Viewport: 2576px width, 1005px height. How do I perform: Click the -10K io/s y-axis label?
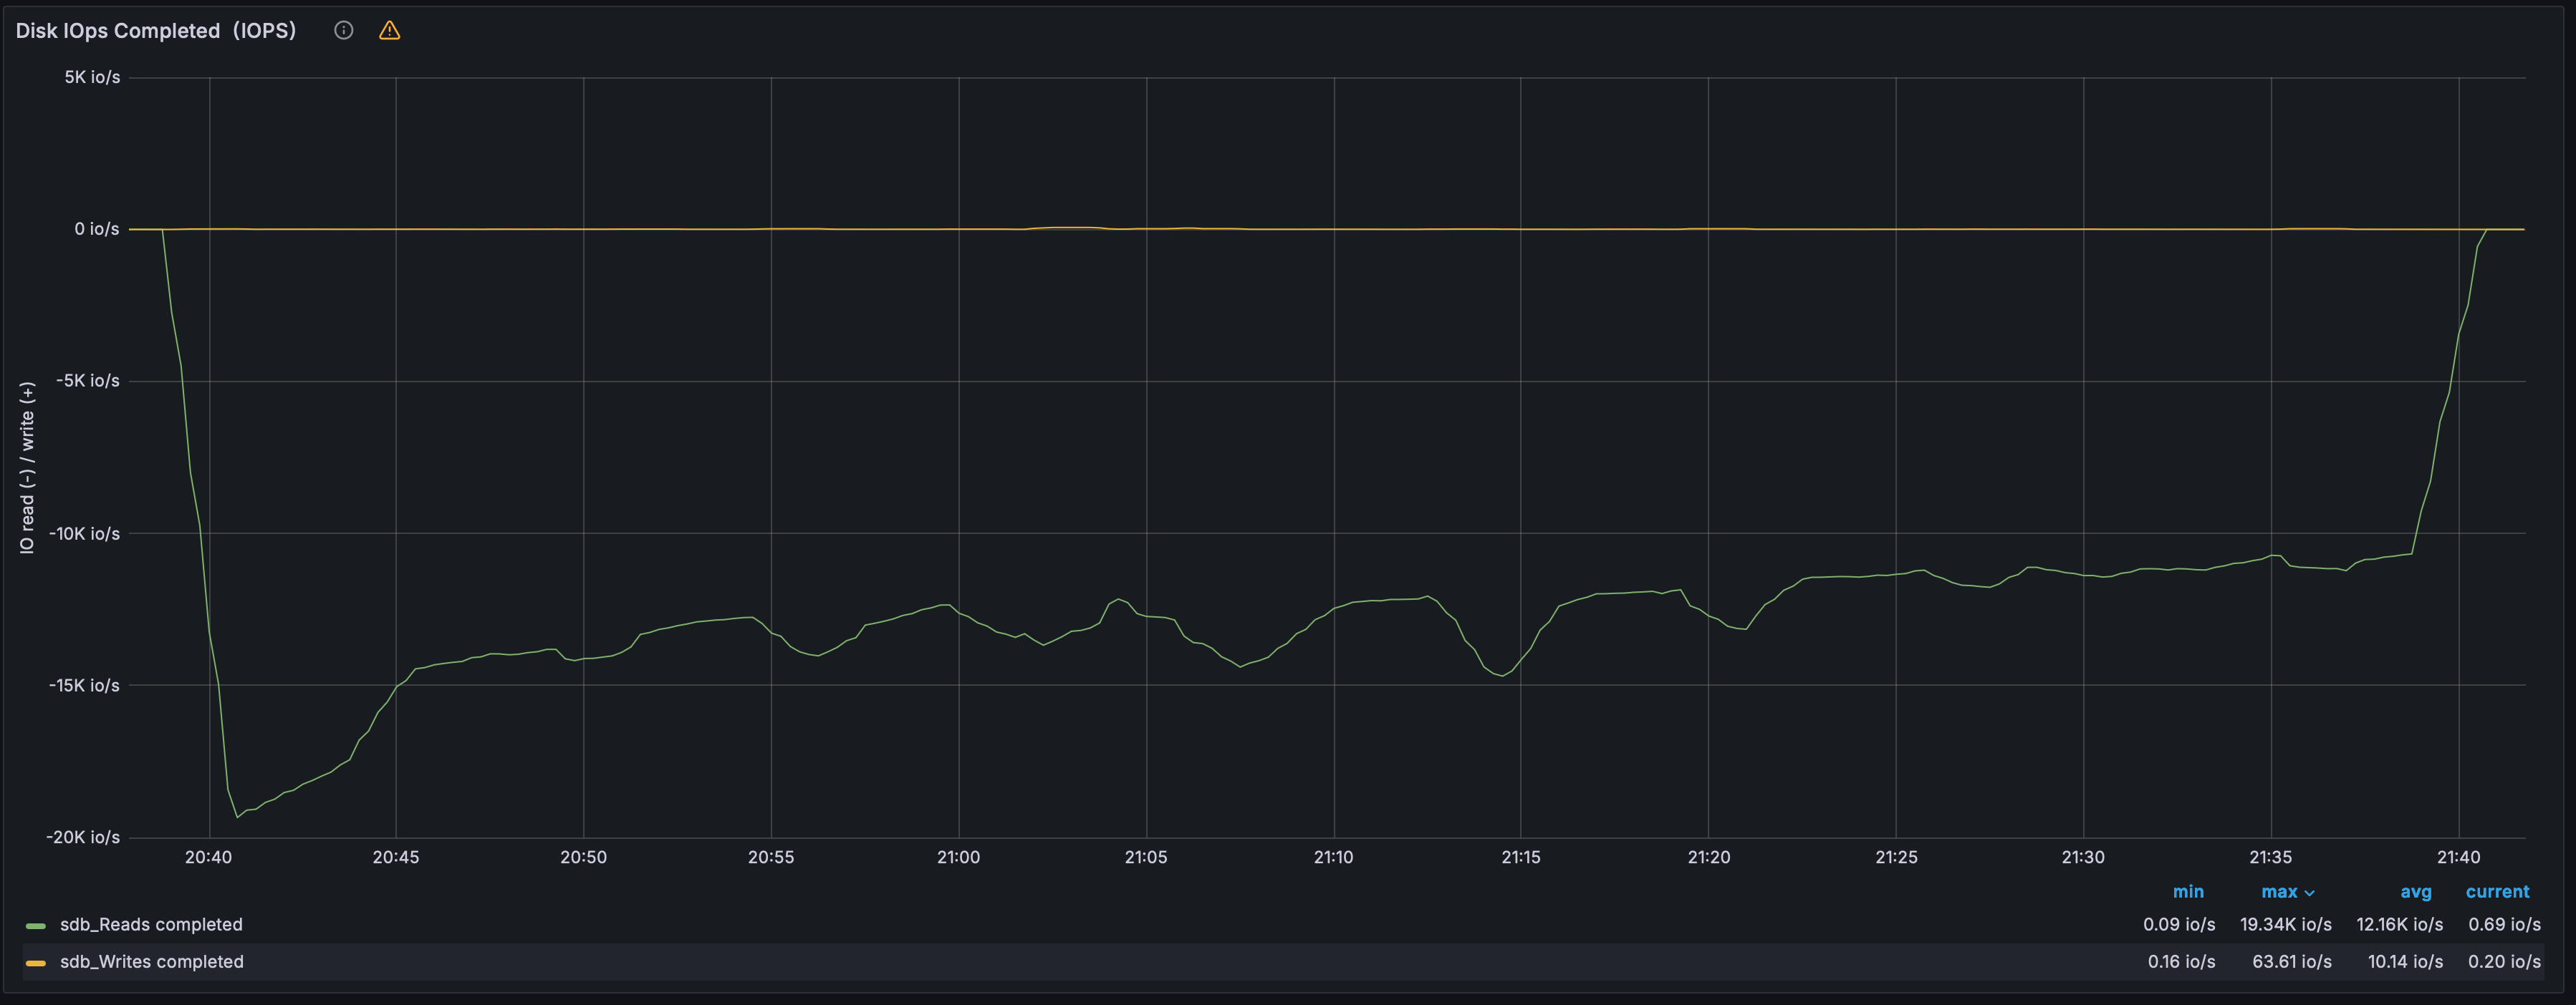click(x=83, y=533)
